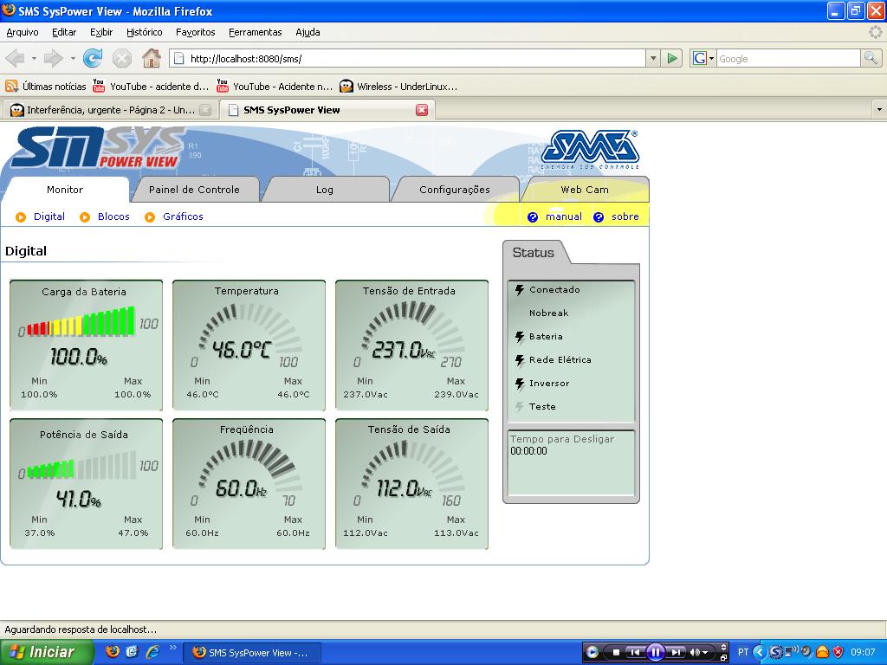Image resolution: width=887 pixels, height=665 pixels.
Task: Open the YouTube - Acidente n... bookmark
Action: tap(275, 87)
